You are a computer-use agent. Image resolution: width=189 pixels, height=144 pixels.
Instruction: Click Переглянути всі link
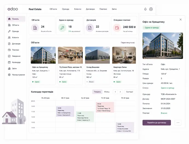[128, 43]
